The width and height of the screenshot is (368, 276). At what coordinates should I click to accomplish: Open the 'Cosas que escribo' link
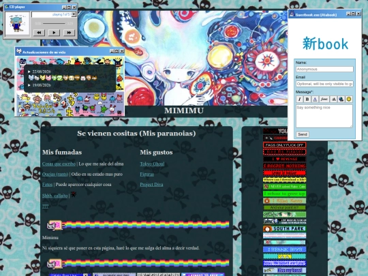click(59, 164)
